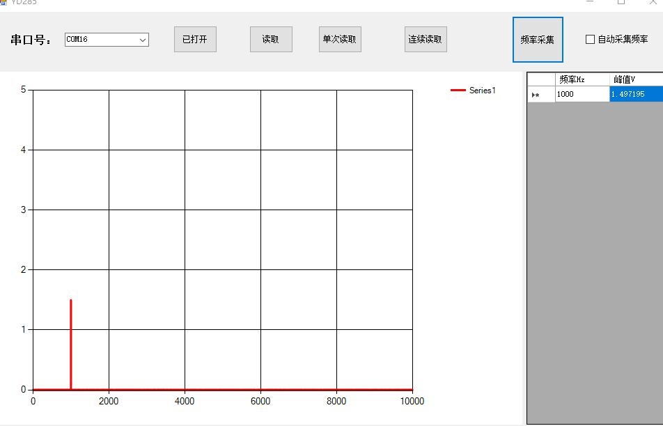
Task: Click the frequency cell containing 1000
Action: (x=582, y=94)
